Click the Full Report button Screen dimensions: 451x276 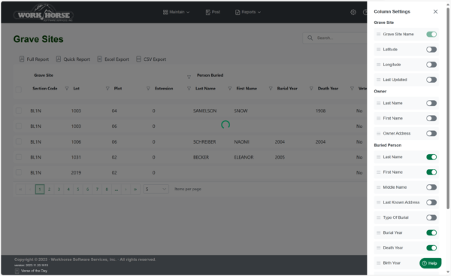point(34,59)
